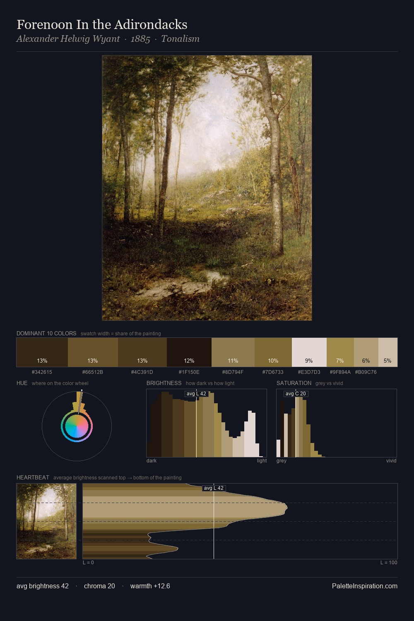The width and height of the screenshot is (414, 621).
Task: Click the hue color wheel
Action: click(77, 426)
